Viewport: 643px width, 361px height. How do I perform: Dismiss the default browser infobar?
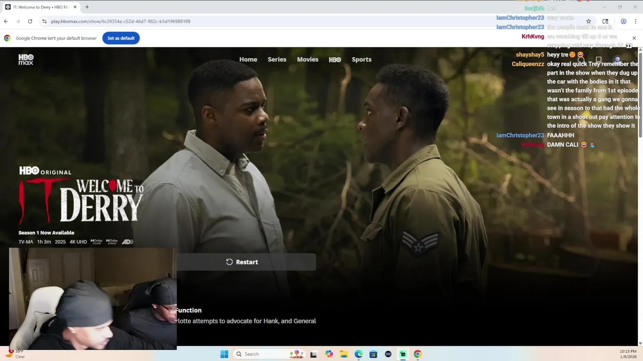pyautogui.click(x=634, y=38)
